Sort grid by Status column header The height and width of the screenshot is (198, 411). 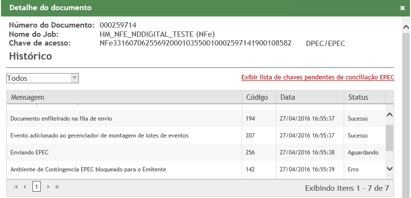click(x=358, y=97)
